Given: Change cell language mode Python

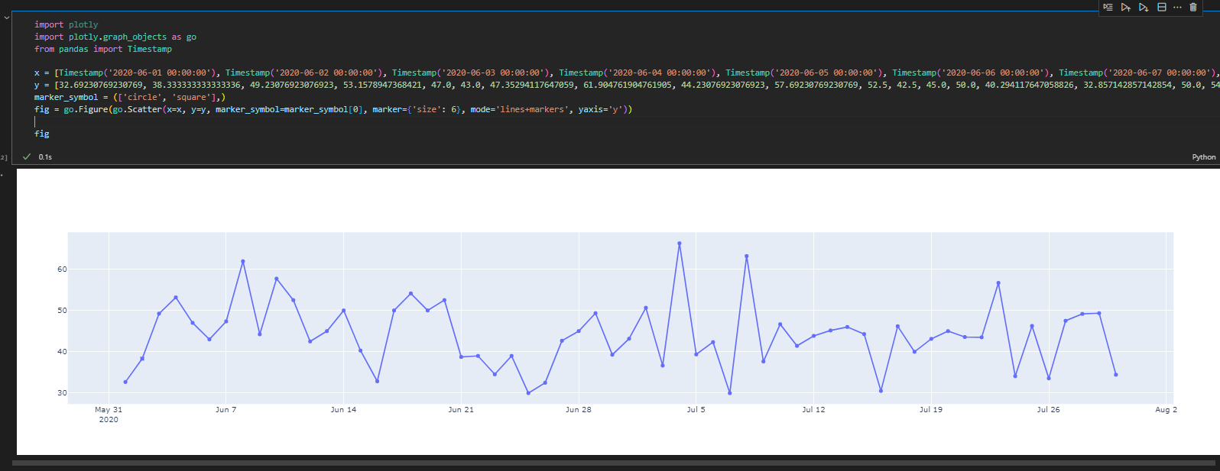Looking at the screenshot, I should coord(1203,157).
